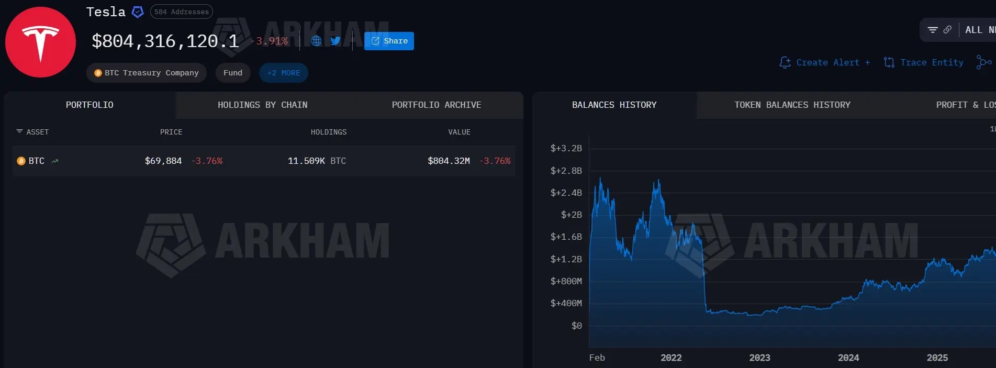Click the link chain icon beside the filter
This screenshot has height=368, width=996.
947,30
